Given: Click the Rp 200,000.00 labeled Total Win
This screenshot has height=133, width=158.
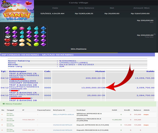Looking at the screenshot, I should [x=145, y=35].
